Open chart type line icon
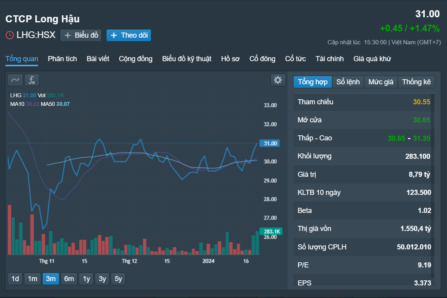 click(15, 80)
